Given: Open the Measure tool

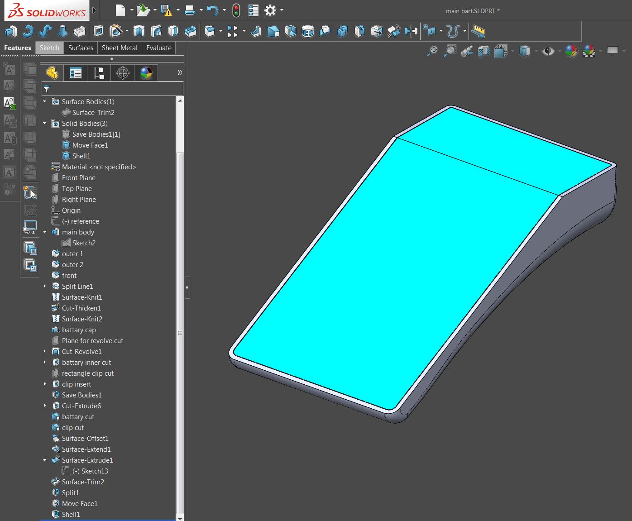Looking at the screenshot, I should 479,31.
